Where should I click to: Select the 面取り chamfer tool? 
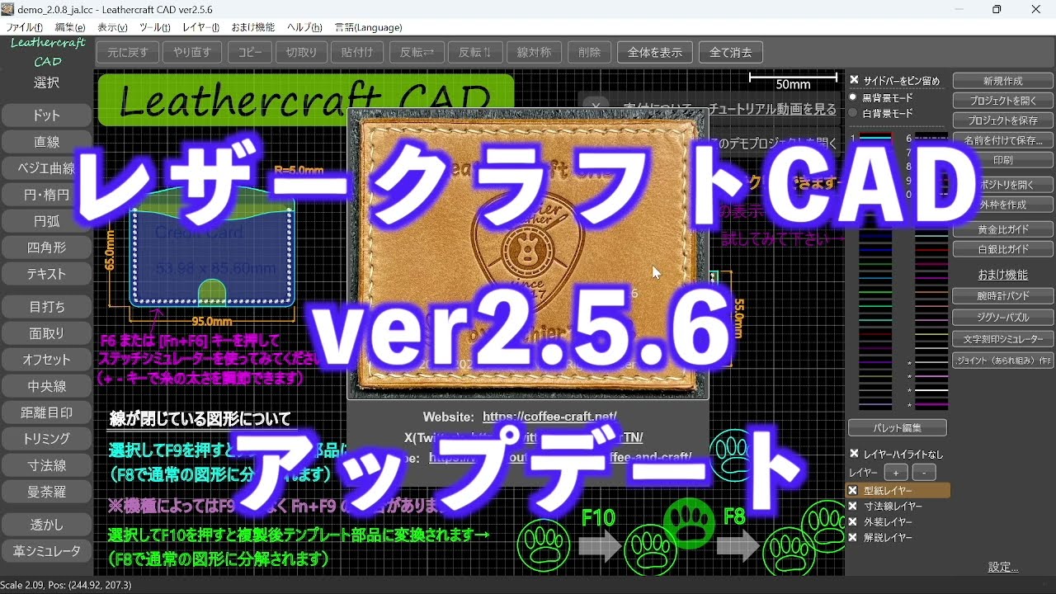47,333
